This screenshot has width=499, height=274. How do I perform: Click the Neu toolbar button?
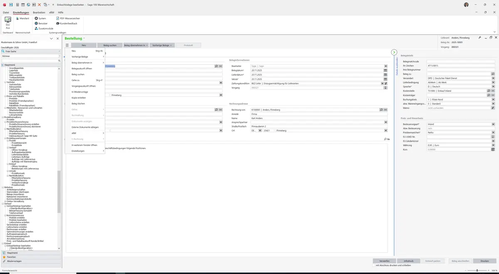84,45
